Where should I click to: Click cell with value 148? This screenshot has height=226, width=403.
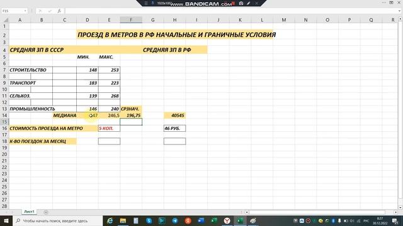(x=88, y=70)
